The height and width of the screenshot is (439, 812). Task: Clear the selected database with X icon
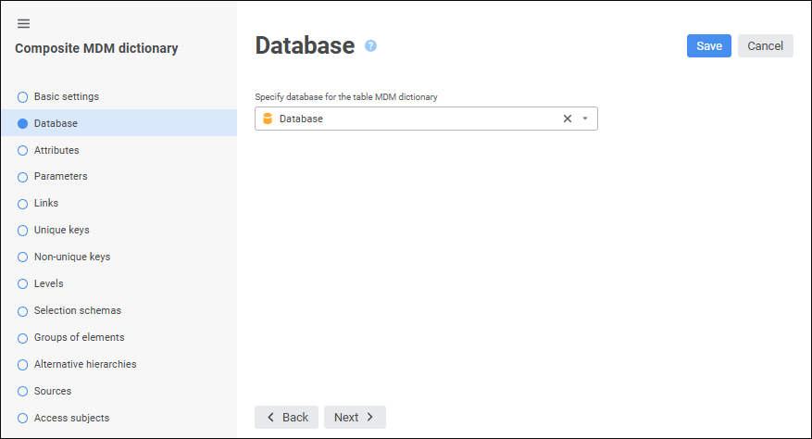(568, 119)
